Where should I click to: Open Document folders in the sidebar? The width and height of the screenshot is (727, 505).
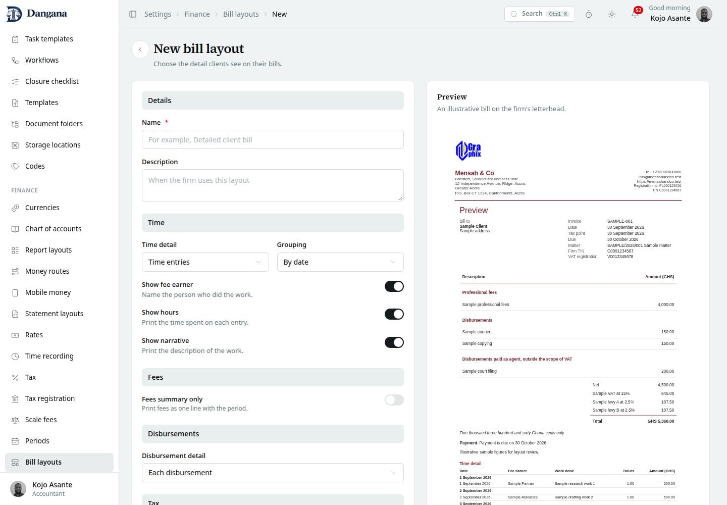59,124
